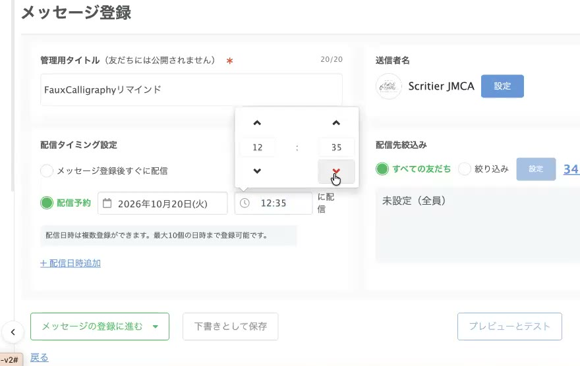The image size is (580, 366).
Task: Click the 配信日時は複数登録ができます info note
Action: 168,235
